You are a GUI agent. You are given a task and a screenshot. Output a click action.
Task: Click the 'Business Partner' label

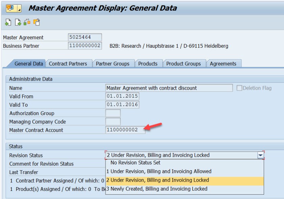(x=21, y=46)
